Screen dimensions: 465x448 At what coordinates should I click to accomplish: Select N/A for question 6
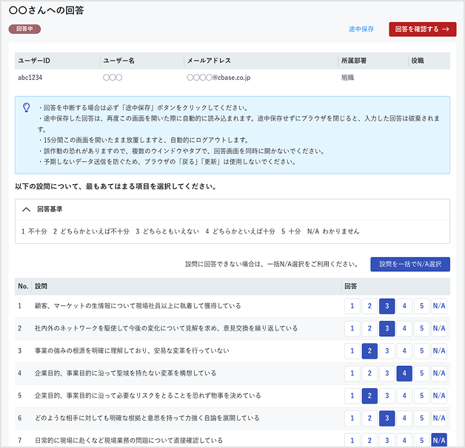pos(439,418)
